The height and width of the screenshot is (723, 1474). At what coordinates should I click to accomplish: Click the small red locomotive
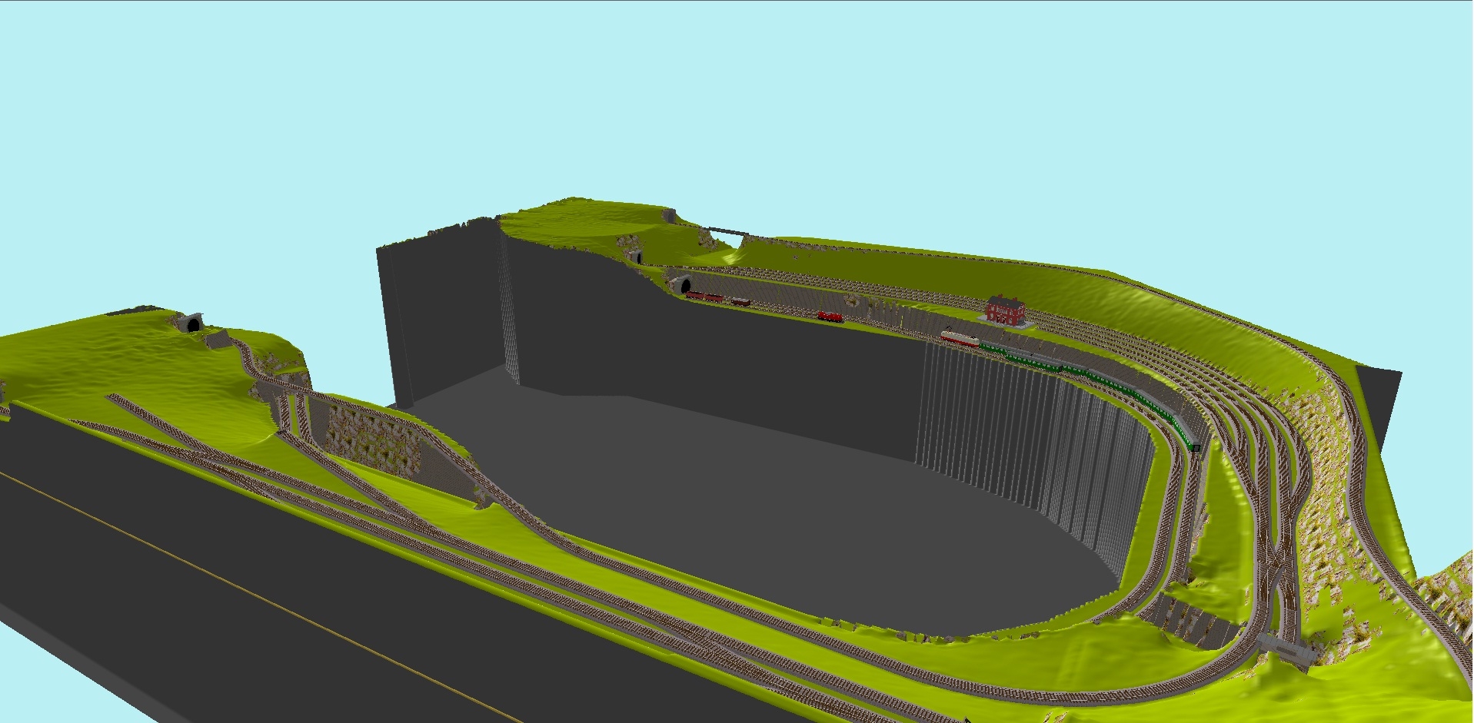[830, 316]
